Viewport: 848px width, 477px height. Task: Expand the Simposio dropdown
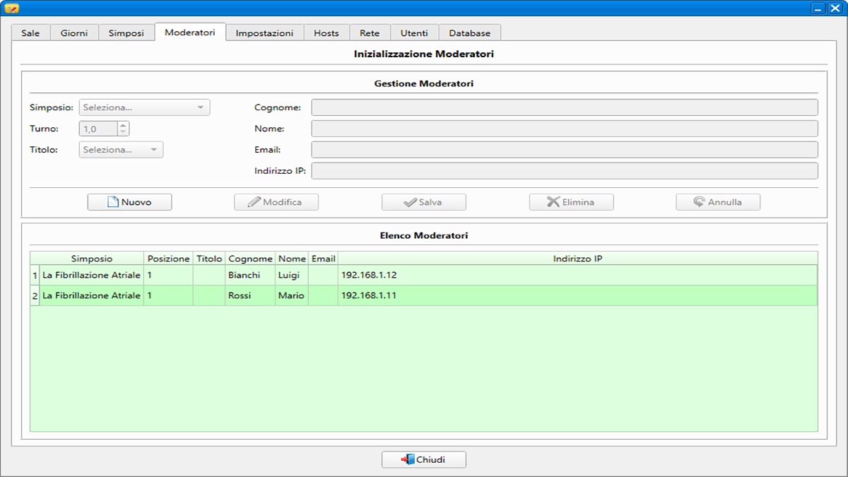pyautogui.click(x=144, y=107)
